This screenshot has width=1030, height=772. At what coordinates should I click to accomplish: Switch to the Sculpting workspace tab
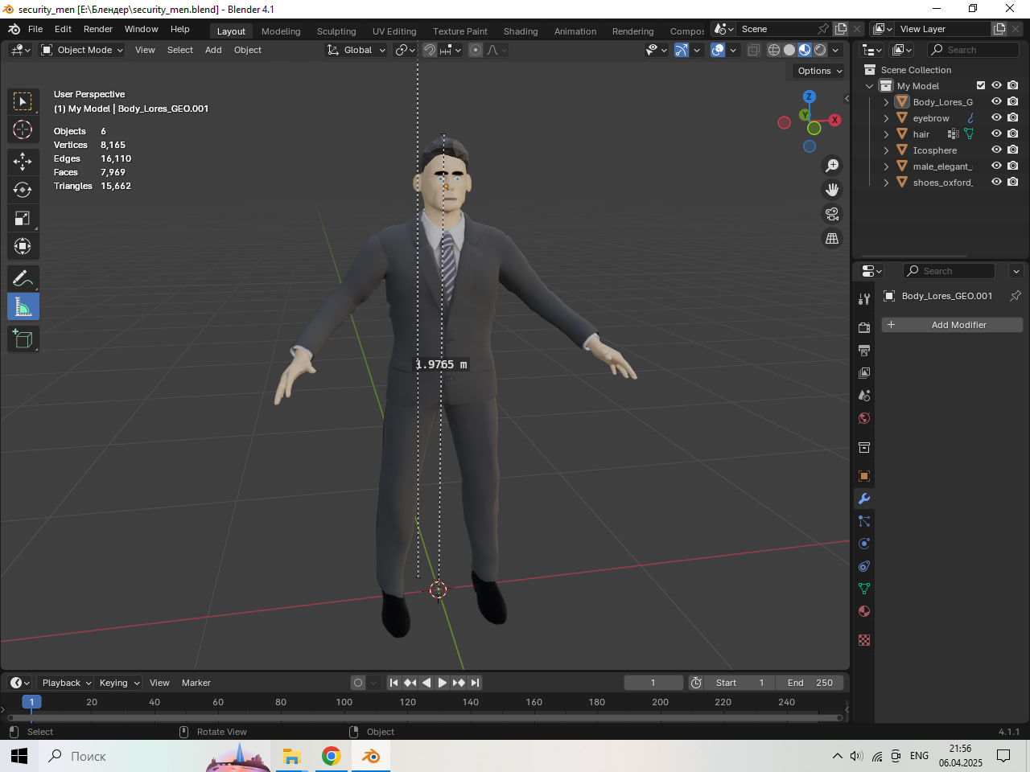(336, 31)
